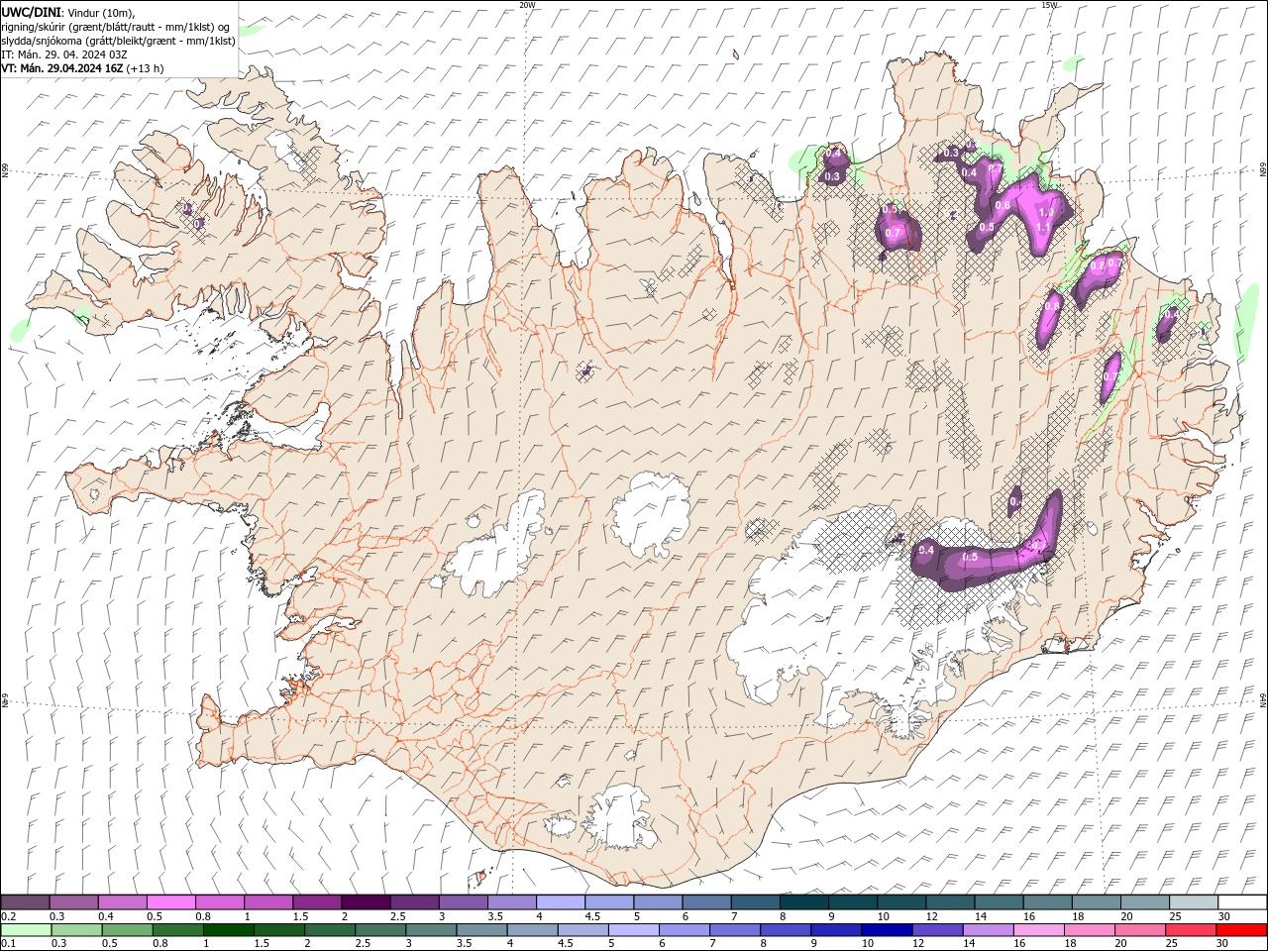Select the 'IT: Mán. 29. 04. 2024 03Z' line
The width and height of the screenshot is (1268, 951).
[x=64, y=54]
